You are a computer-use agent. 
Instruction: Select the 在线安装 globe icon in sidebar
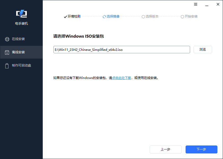coord(7,39)
